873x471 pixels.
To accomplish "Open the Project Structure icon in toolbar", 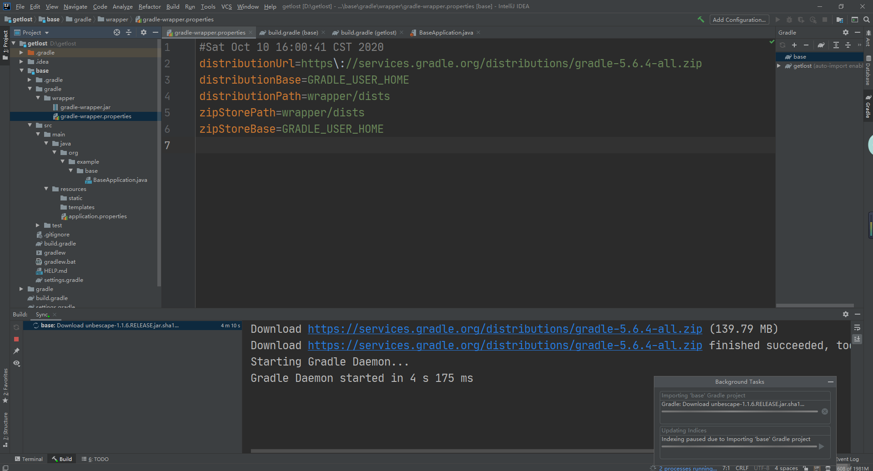I will coord(840,20).
